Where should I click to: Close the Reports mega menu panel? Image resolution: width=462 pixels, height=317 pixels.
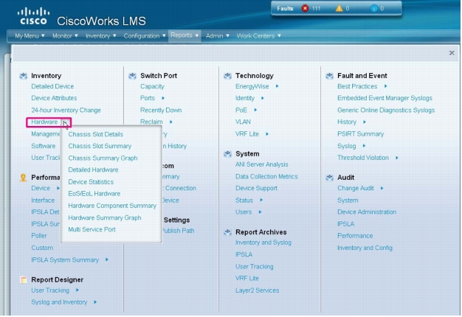452,53
